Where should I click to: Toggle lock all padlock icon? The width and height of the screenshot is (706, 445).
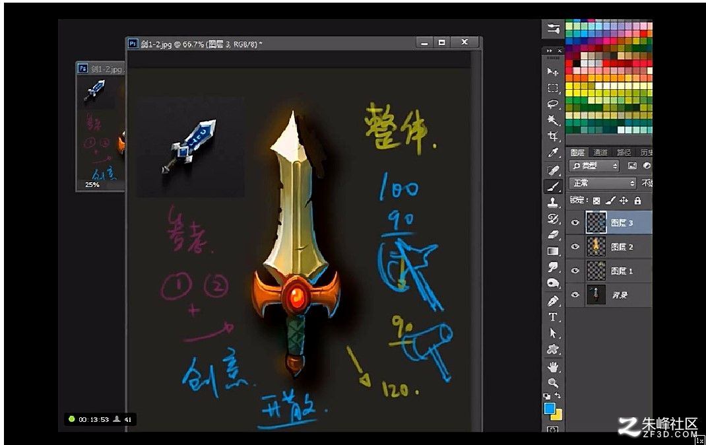pyautogui.click(x=637, y=201)
